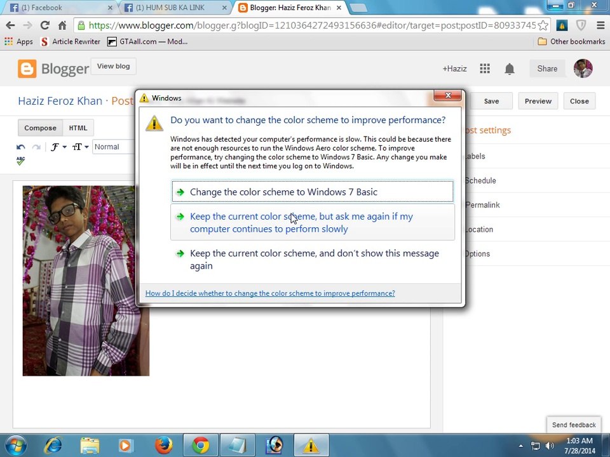This screenshot has width=610, height=457.
Task: Open the notifications bell icon
Action: click(509, 69)
